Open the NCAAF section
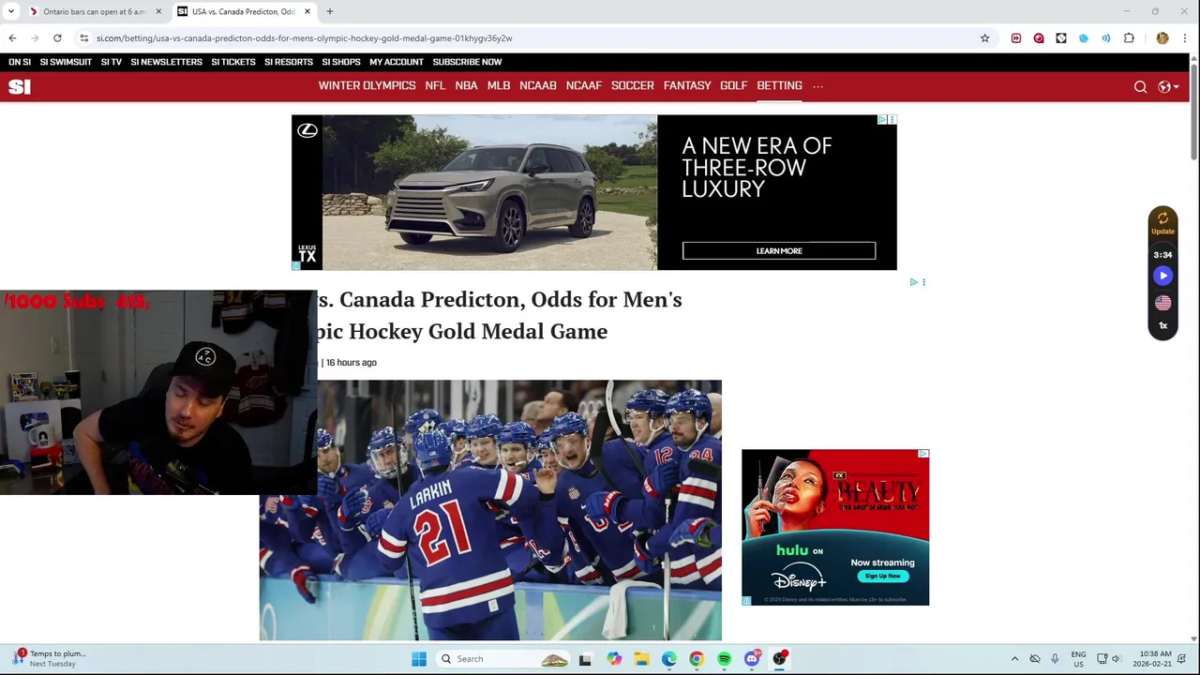Viewport: 1200px width, 675px height. coord(583,85)
